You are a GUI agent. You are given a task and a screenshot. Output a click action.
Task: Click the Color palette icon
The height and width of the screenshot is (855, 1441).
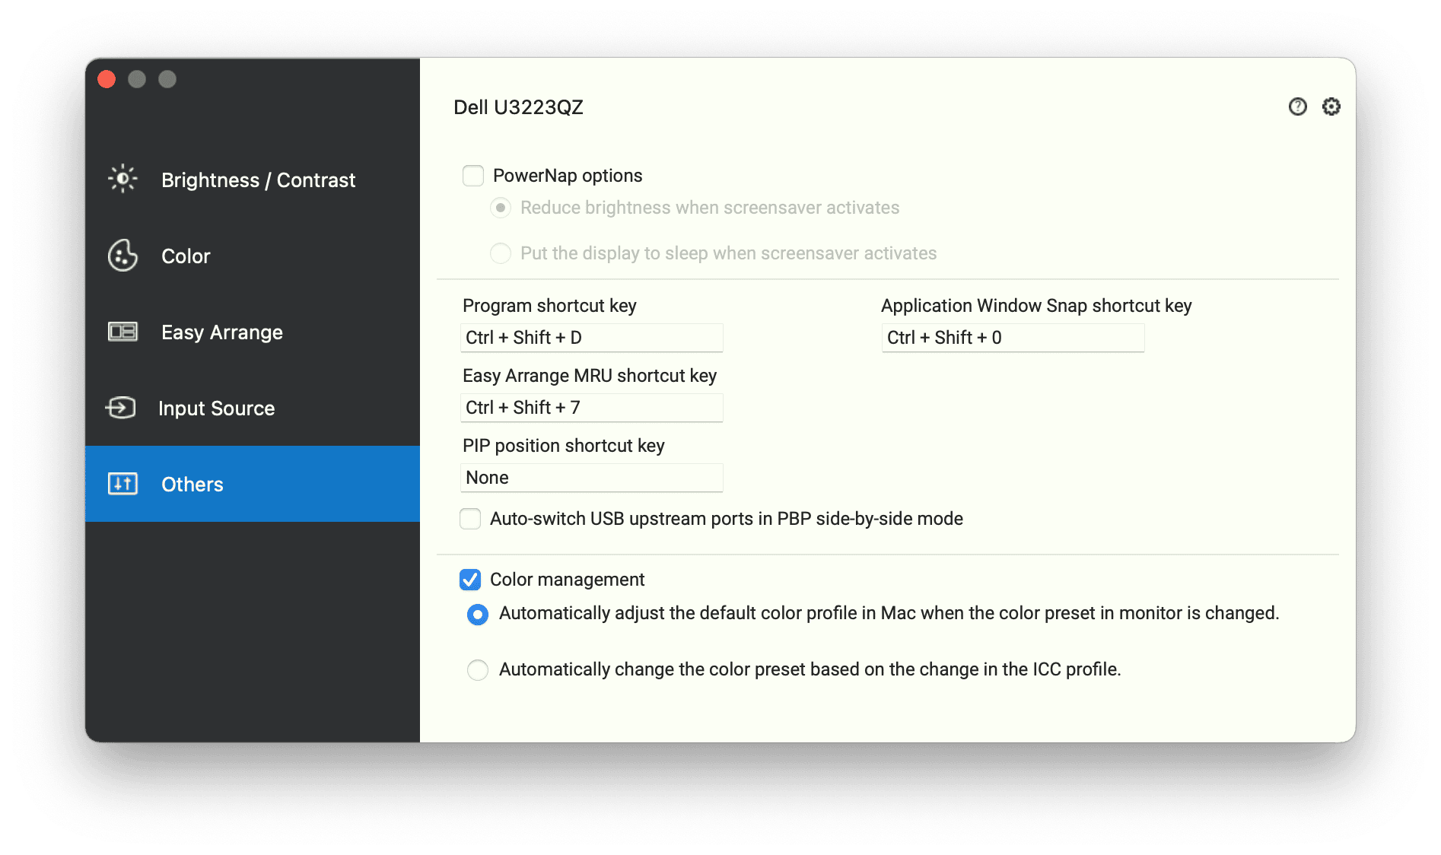click(x=122, y=256)
